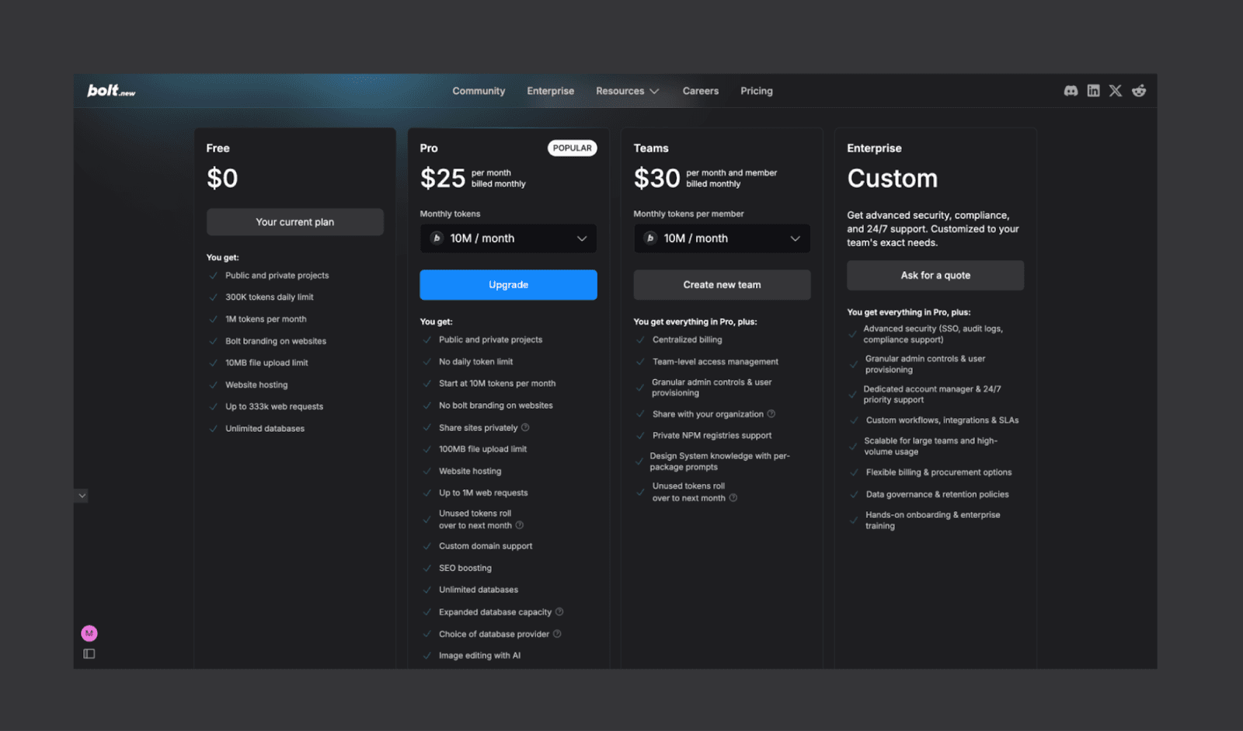The image size is (1243, 731).
Task: Open the Careers page
Action: [701, 91]
